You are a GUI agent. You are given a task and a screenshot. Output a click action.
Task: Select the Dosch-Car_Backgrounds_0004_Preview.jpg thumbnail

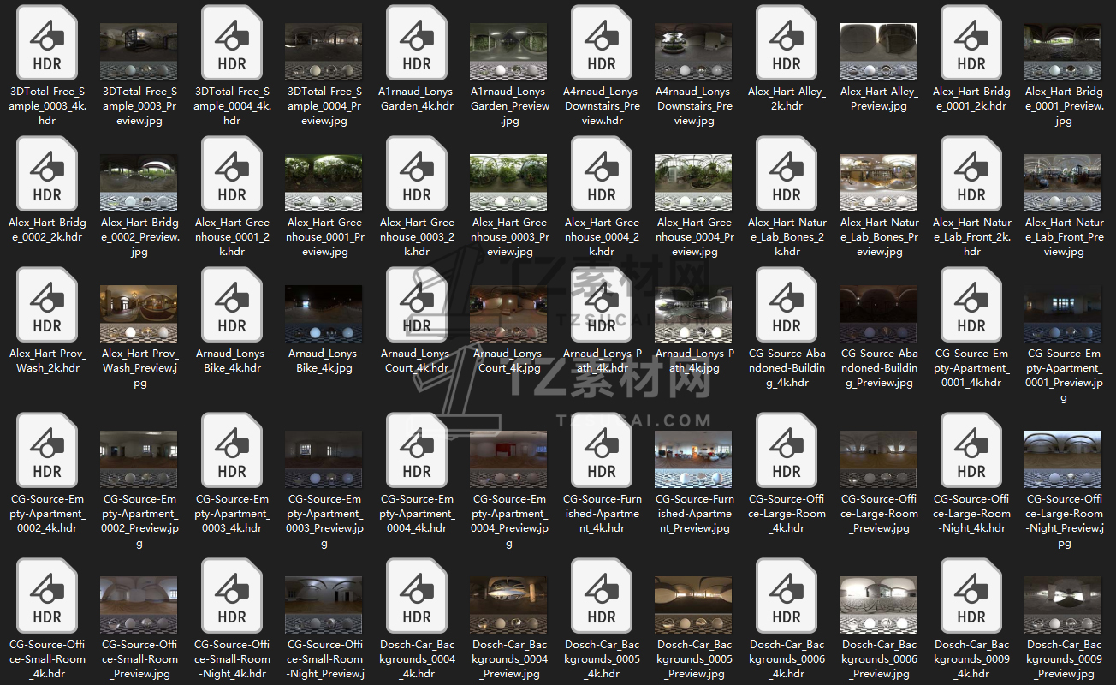pyautogui.click(x=509, y=605)
